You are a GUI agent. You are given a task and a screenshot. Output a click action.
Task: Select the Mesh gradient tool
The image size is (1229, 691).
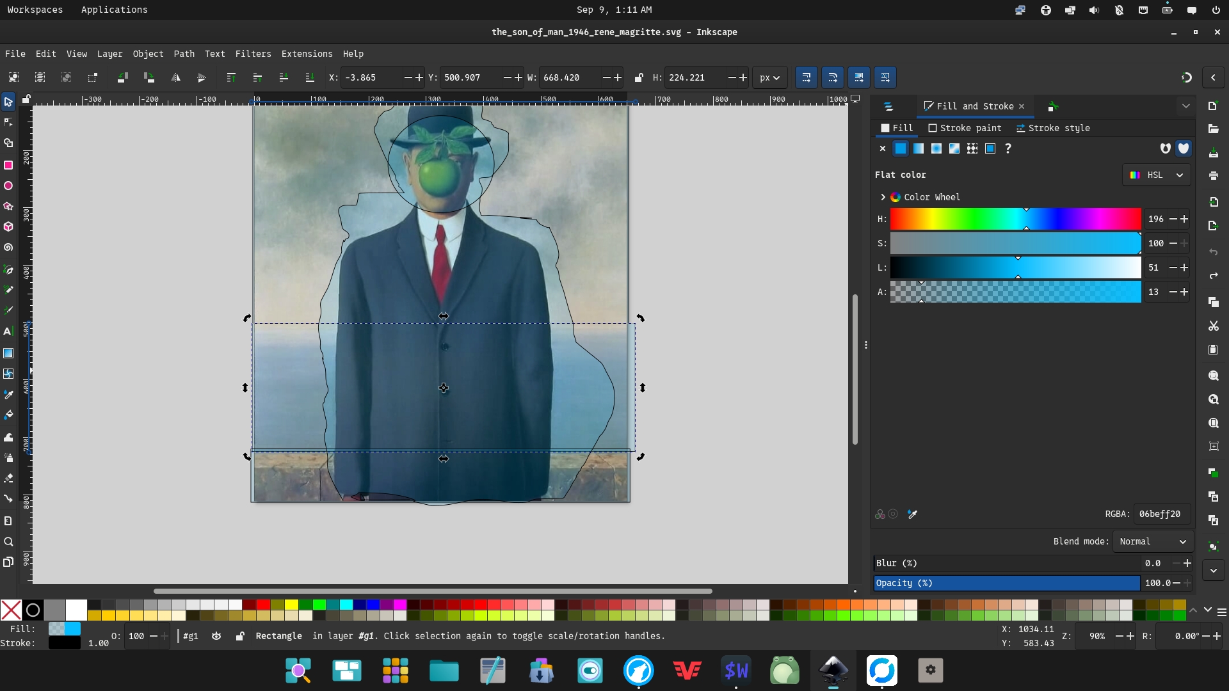8,374
